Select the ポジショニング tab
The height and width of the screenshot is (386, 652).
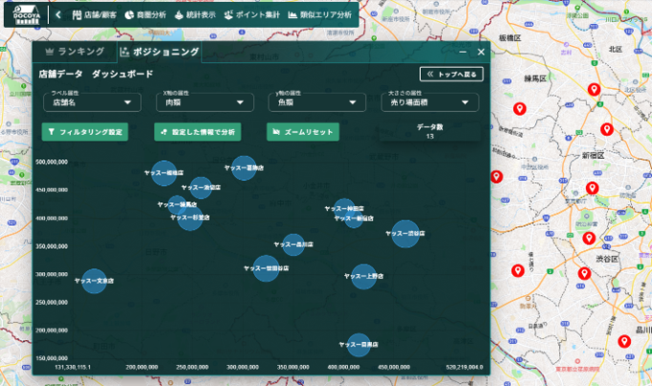pyautogui.click(x=159, y=52)
